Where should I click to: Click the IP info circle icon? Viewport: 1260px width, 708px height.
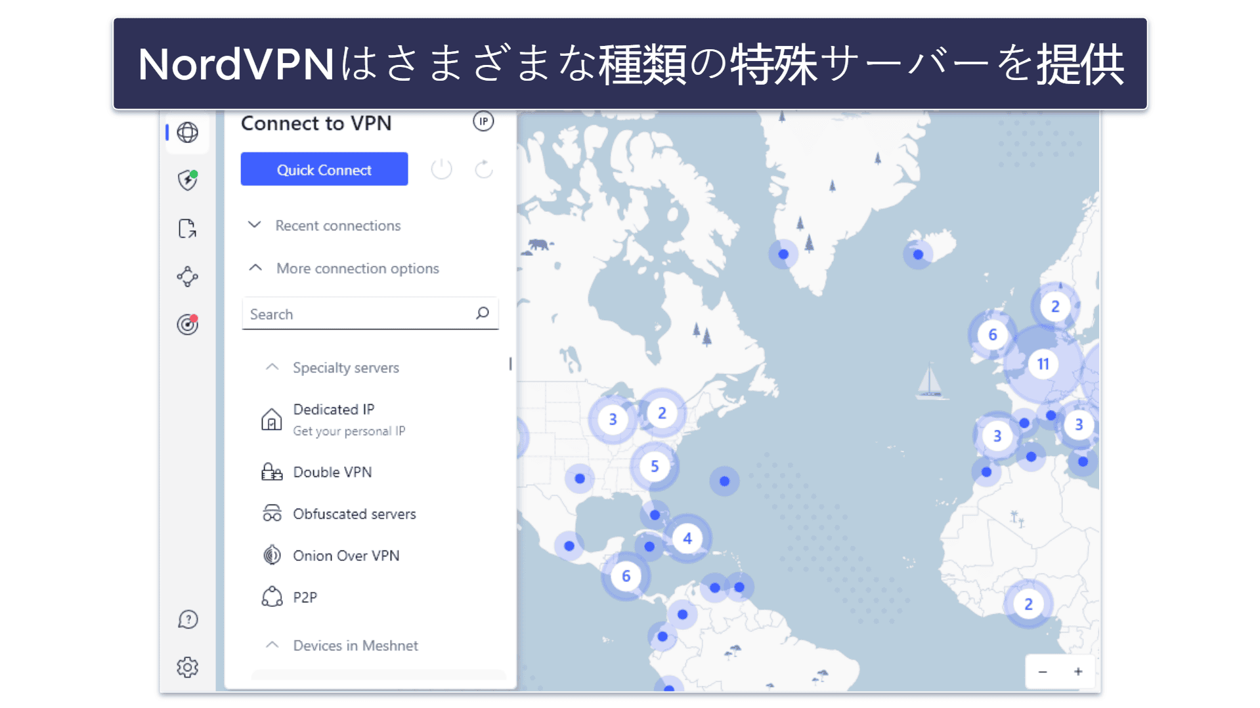pyautogui.click(x=483, y=121)
